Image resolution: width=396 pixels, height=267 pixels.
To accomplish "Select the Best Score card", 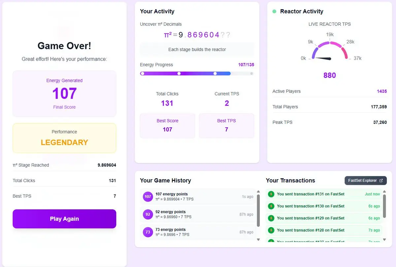I will (168, 125).
